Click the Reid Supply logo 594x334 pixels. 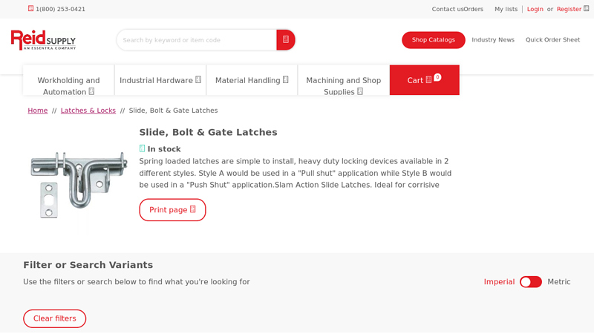click(x=43, y=40)
